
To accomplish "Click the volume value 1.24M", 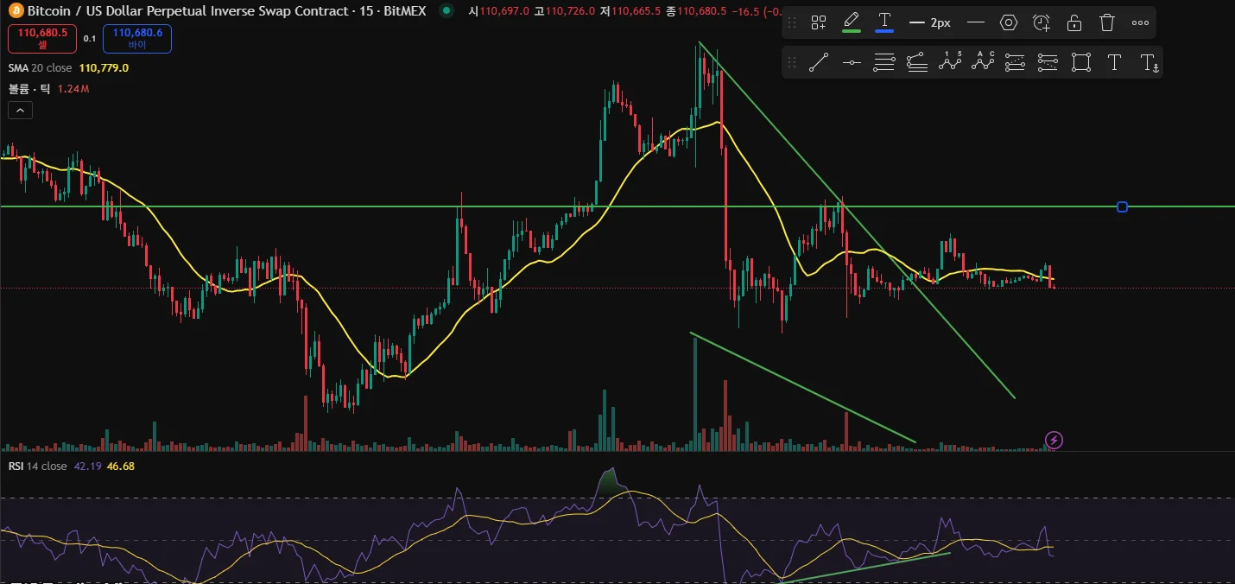I will [74, 89].
